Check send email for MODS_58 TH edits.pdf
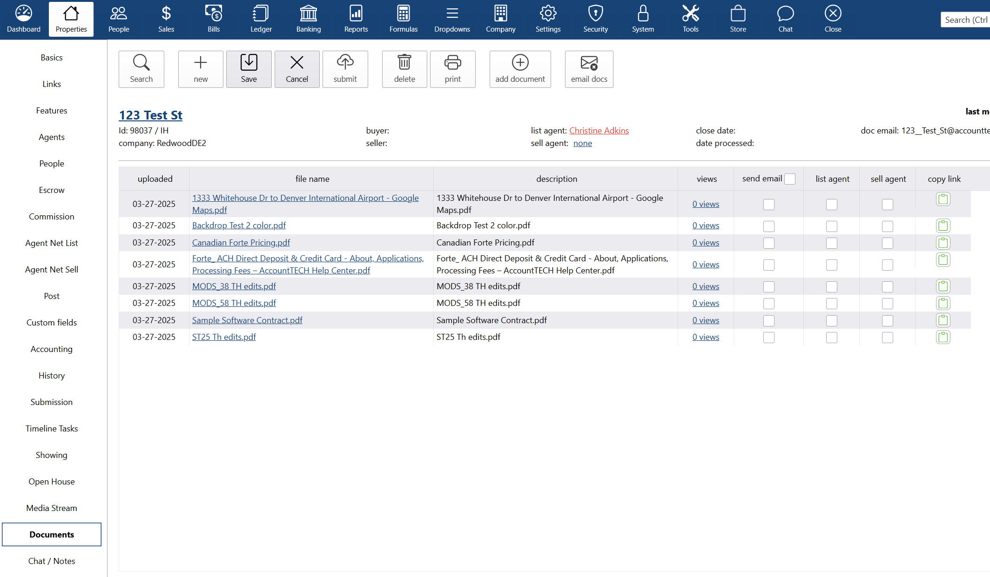Viewport: 990px width, 577px height. [769, 304]
